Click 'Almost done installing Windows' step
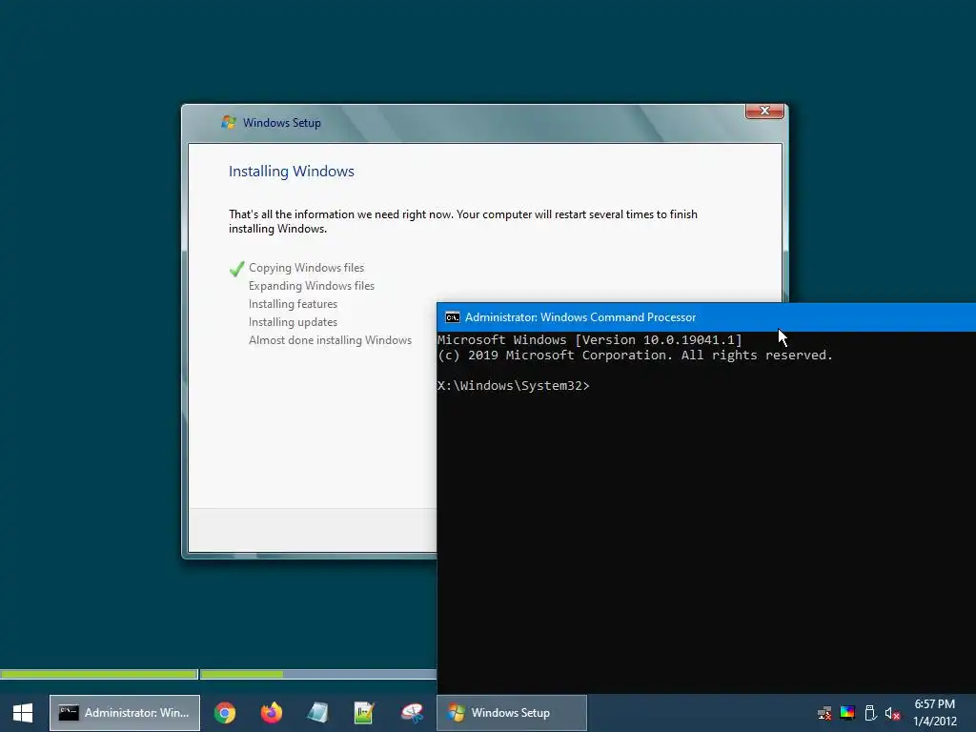Viewport: 976px width, 732px height. coord(330,340)
